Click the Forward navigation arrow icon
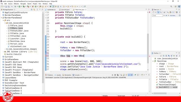The height and width of the screenshot is (102, 181). [x=79, y=7]
